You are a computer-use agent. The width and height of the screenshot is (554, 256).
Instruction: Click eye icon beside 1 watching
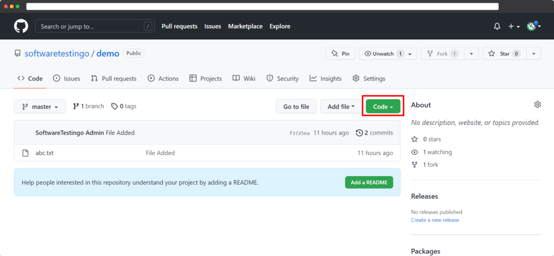(x=415, y=152)
